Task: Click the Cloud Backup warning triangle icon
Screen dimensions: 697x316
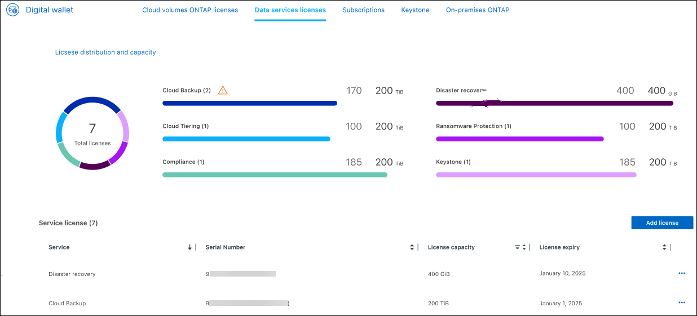Action: [x=223, y=90]
